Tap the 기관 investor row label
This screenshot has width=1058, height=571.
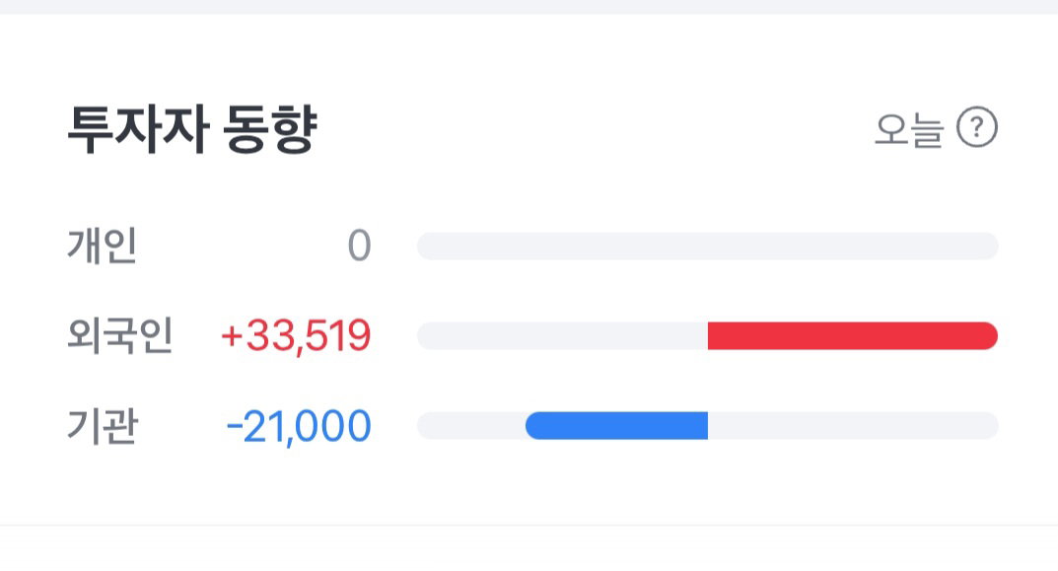point(103,426)
